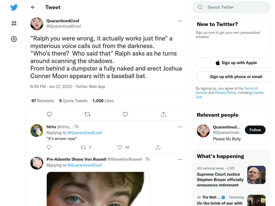Viewport: 275px width, 206px height.
Task: Click Sign up with Apple
Action: click(236, 63)
